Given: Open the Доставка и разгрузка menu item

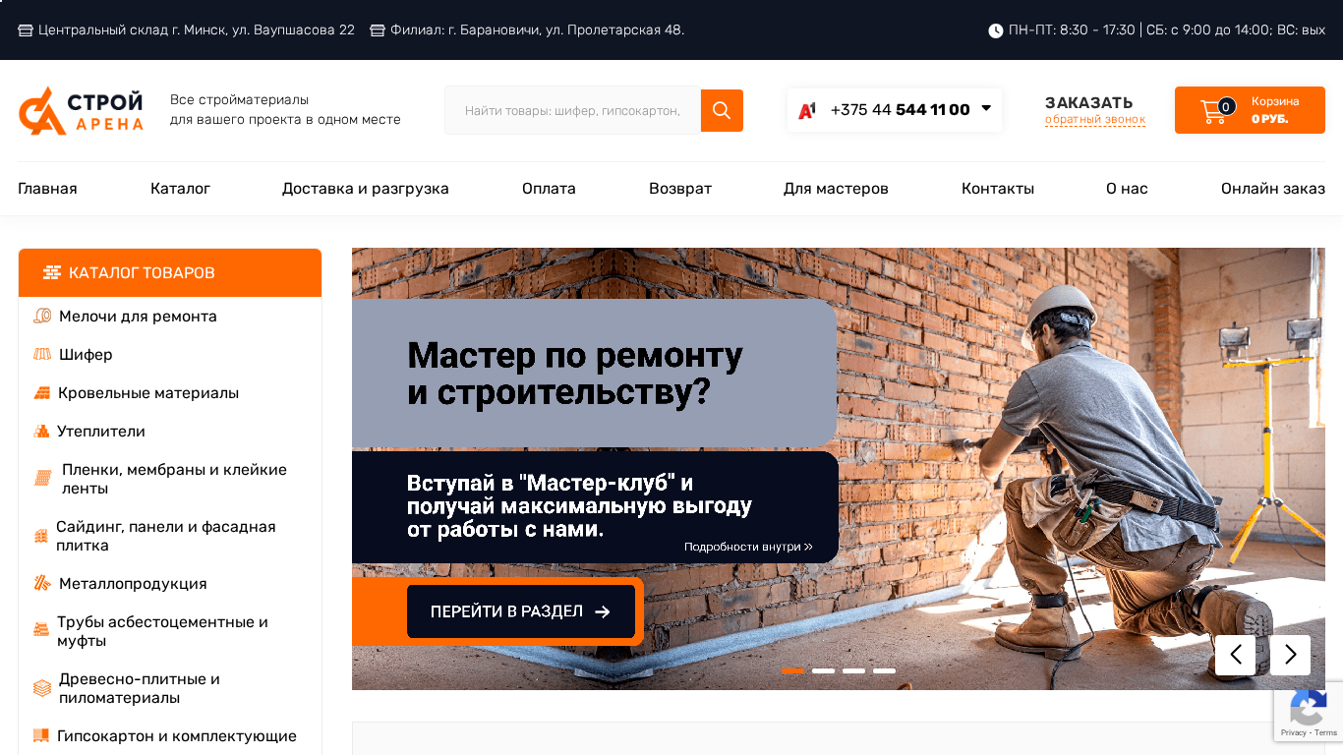Looking at the screenshot, I should (x=366, y=189).
